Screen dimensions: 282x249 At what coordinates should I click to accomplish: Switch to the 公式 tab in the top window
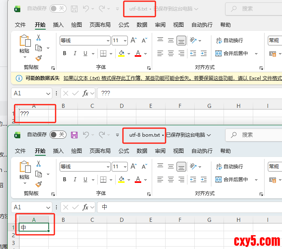click(124, 25)
